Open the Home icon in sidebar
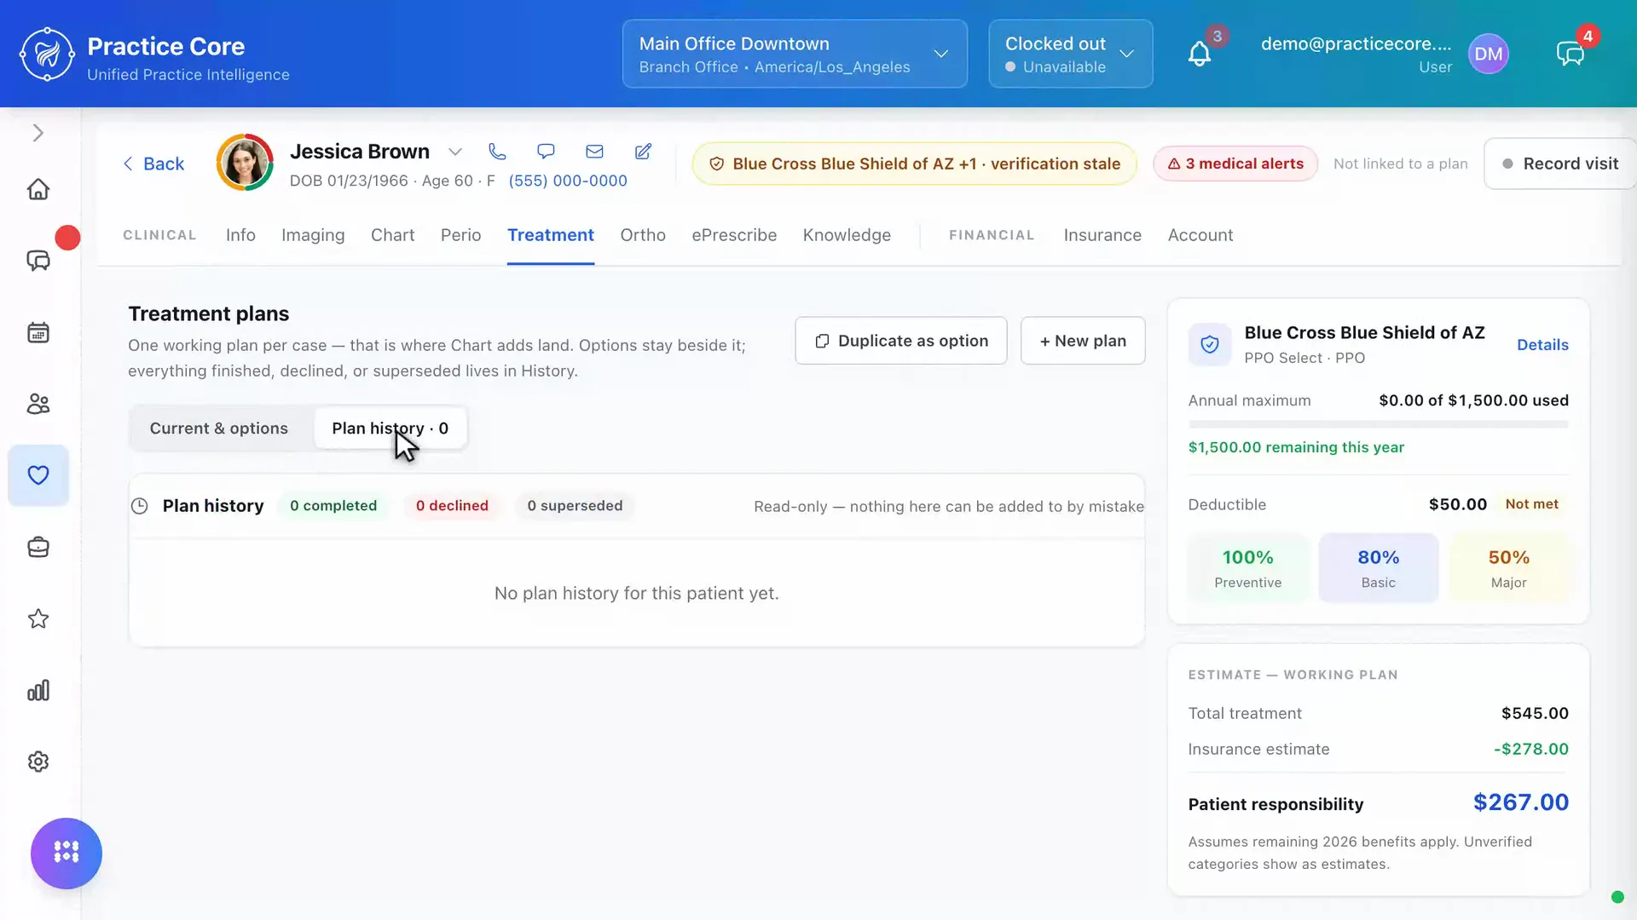This screenshot has height=920, width=1637. (38, 189)
